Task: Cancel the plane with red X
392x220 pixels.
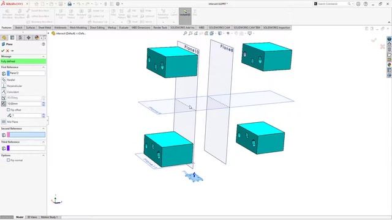Action: click(7, 51)
